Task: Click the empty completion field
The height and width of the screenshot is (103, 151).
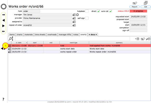Action: click(x=138, y=28)
